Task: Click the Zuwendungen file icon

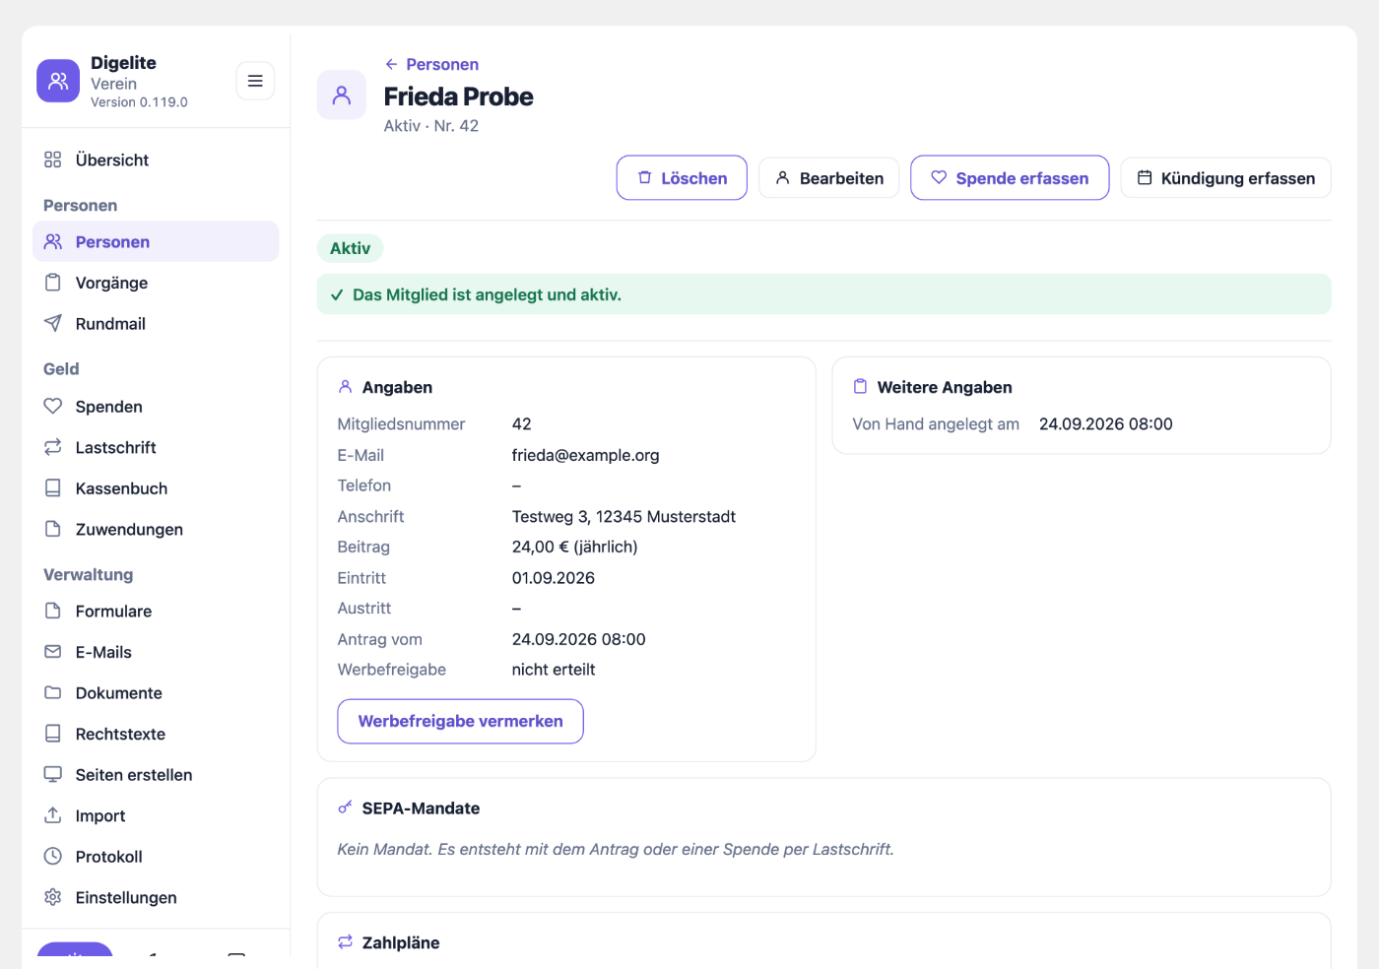Action: [x=53, y=529]
